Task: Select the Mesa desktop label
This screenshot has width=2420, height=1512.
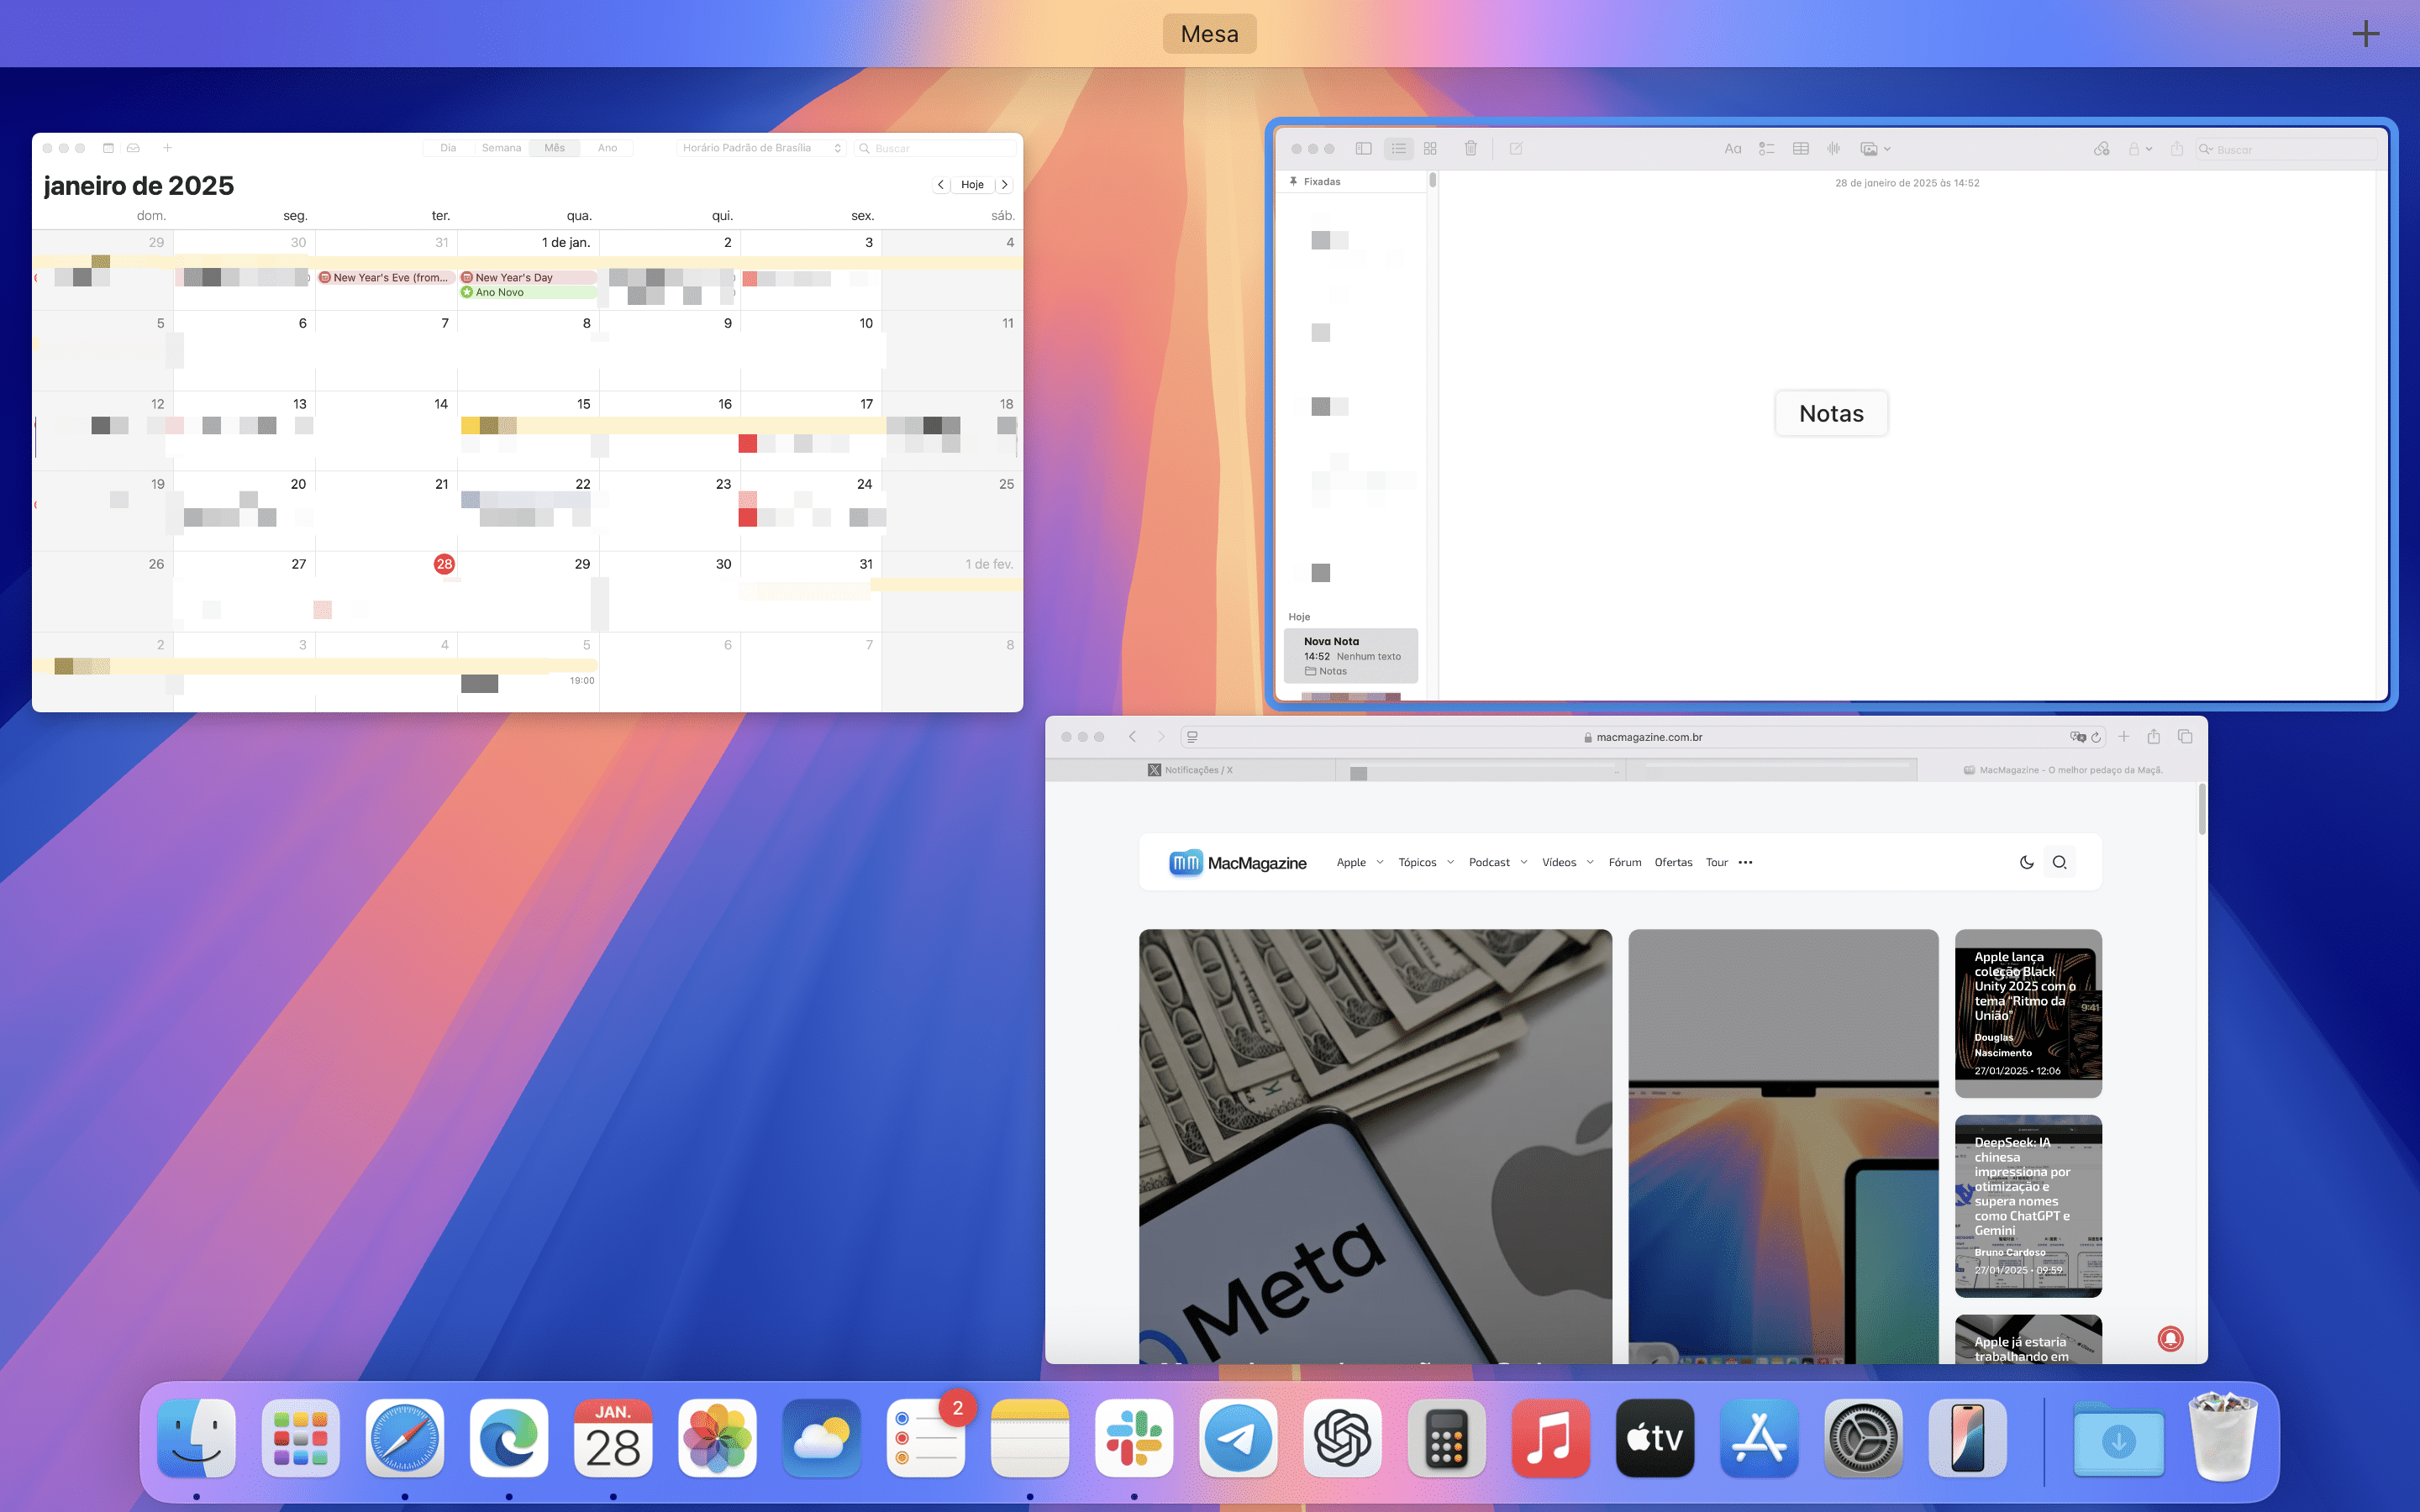Action: click(x=1209, y=34)
